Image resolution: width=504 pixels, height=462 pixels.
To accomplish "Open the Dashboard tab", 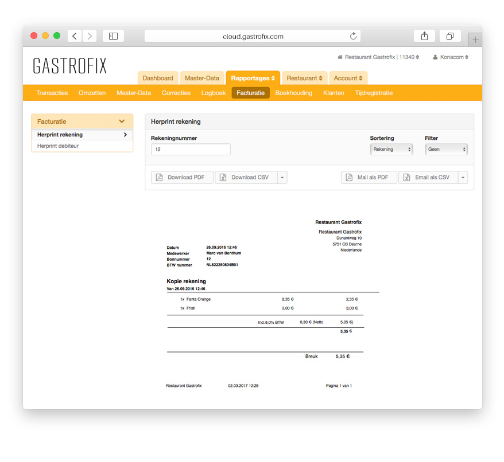I will point(158,78).
